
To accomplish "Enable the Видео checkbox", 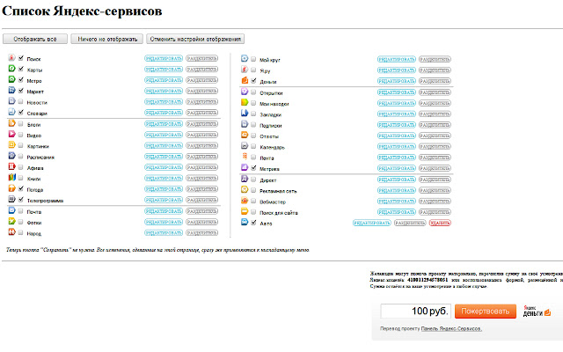I will pyautogui.click(x=21, y=135).
